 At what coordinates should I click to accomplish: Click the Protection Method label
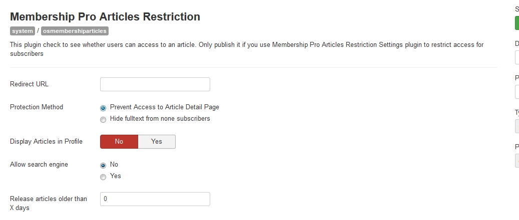pyautogui.click(x=37, y=107)
